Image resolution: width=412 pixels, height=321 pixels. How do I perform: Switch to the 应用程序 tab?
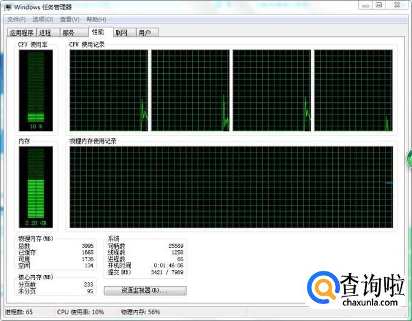(22, 33)
